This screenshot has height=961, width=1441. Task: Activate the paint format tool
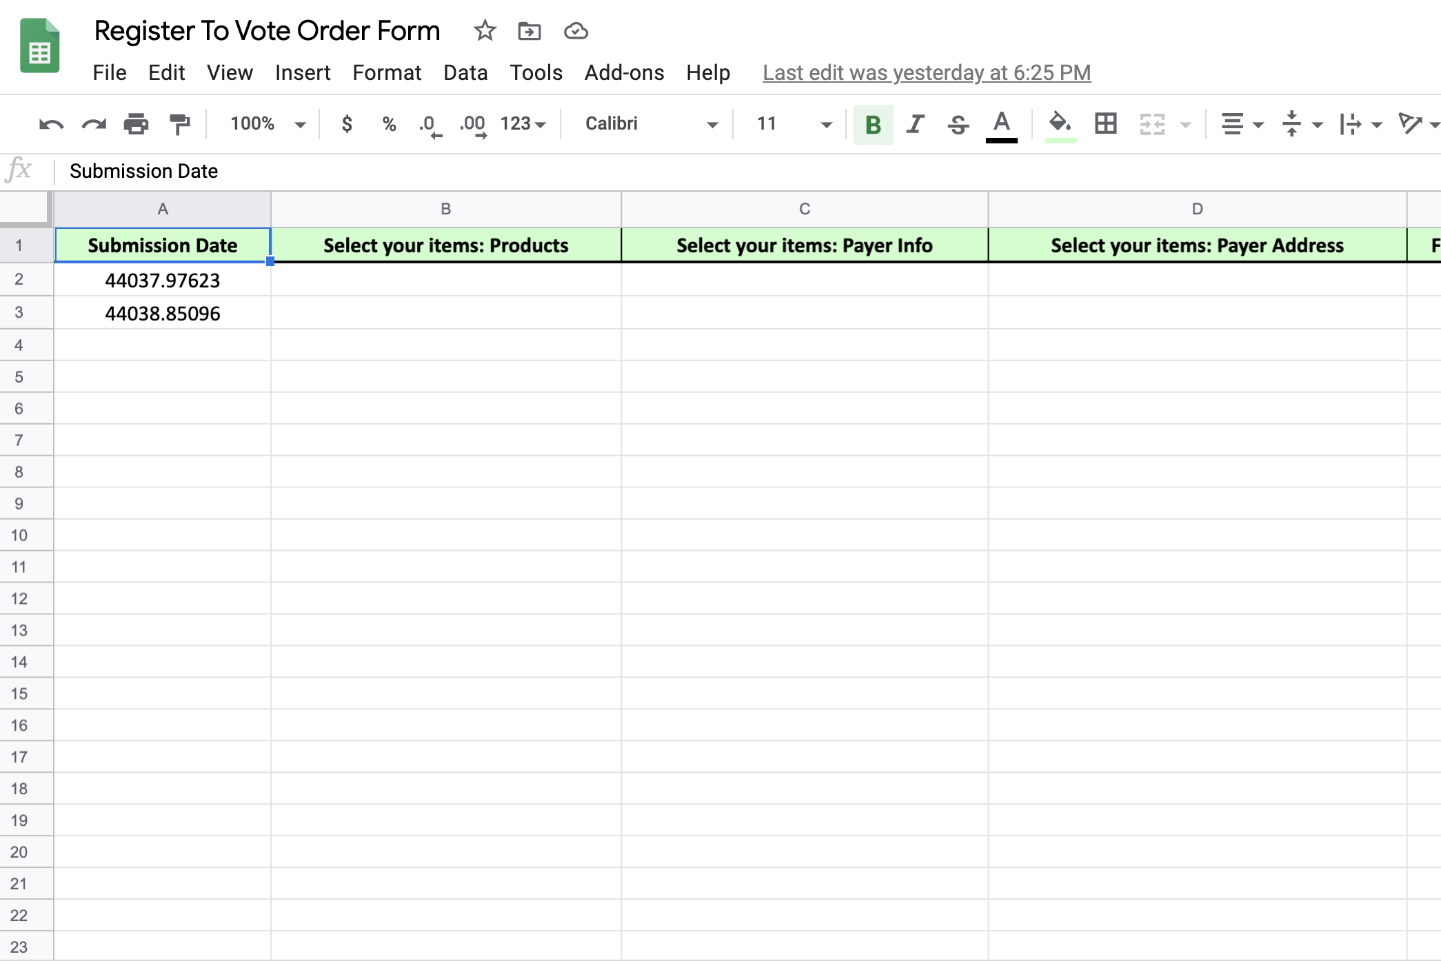pos(179,124)
